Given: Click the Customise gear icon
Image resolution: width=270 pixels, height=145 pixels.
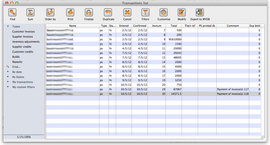Looking at the screenshot, I should click(x=163, y=13).
